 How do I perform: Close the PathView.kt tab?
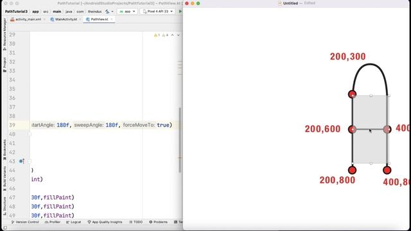tap(112, 19)
